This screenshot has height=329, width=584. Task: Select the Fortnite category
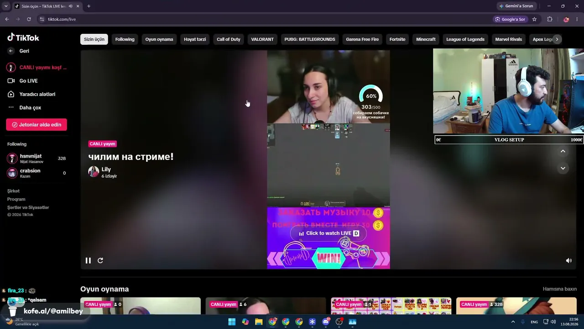coord(397,39)
